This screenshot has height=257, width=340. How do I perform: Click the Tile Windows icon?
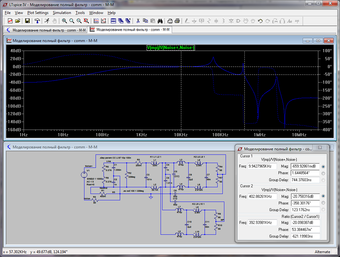pyautogui.click(x=113, y=21)
